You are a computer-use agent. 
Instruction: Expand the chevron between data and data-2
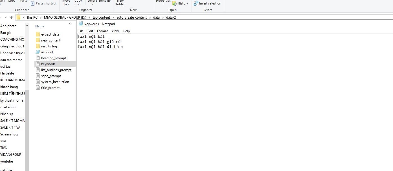163,17
